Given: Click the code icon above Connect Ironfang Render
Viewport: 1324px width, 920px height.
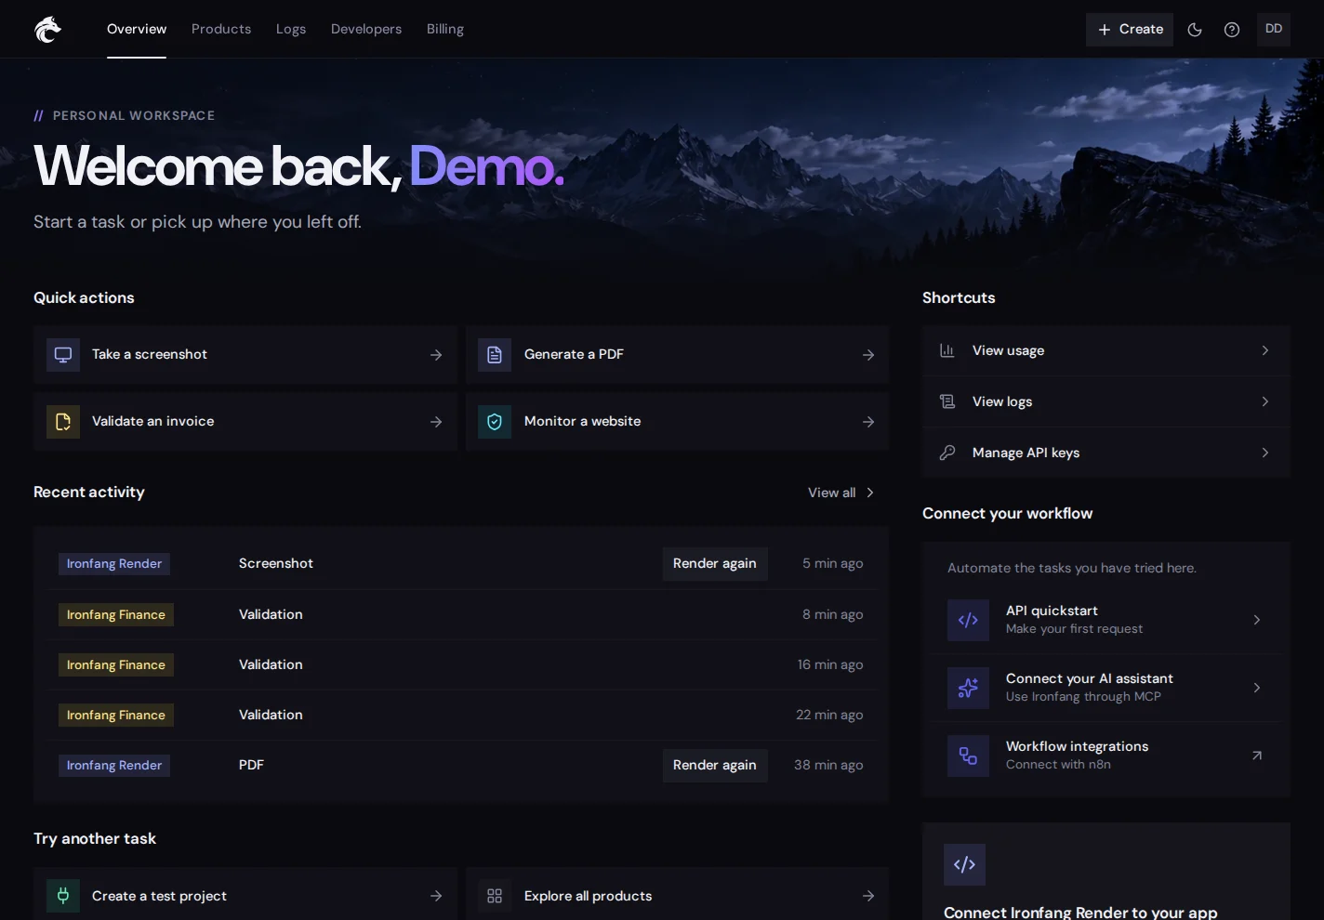Looking at the screenshot, I should coord(964,864).
